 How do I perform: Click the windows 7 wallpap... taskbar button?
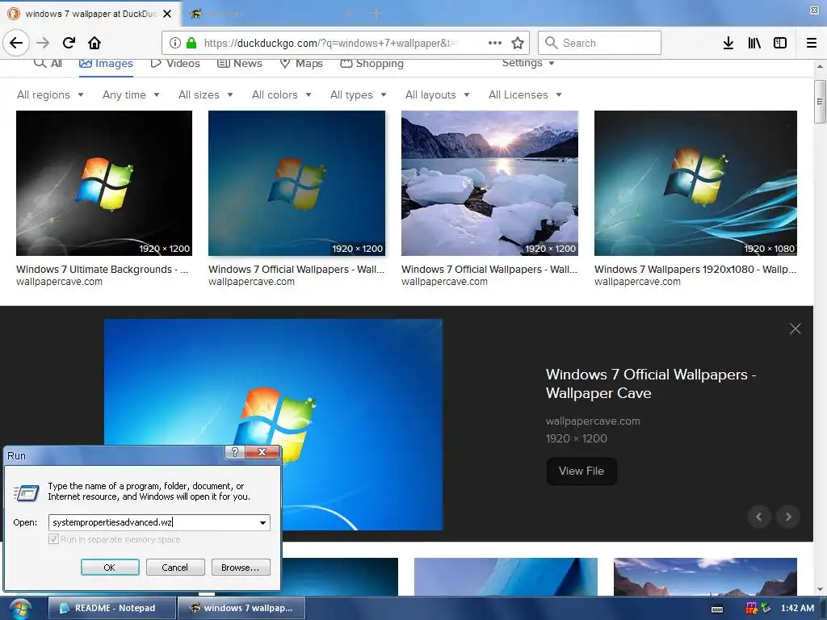point(241,609)
